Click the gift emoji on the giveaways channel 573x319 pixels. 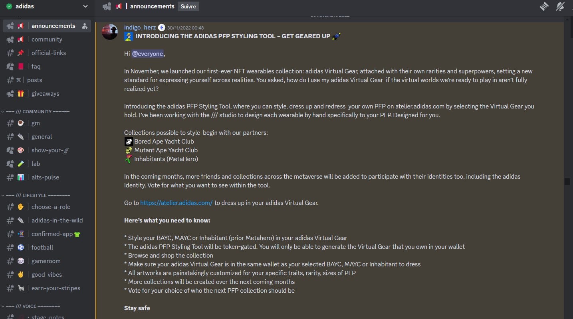pos(21,93)
